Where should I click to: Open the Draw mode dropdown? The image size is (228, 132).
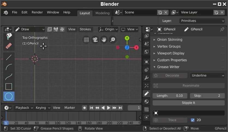(30, 29)
